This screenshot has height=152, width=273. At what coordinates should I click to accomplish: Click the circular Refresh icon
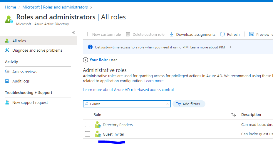pyautogui.click(x=222, y=34)
